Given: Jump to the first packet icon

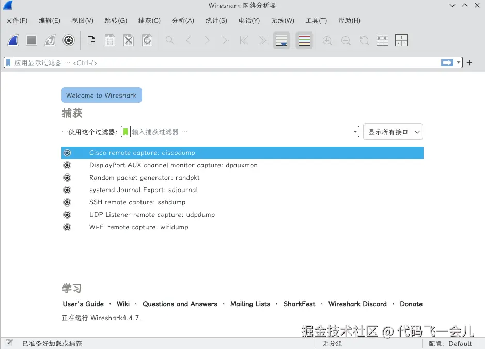Looking at the screenshot, I should (244, 40).
